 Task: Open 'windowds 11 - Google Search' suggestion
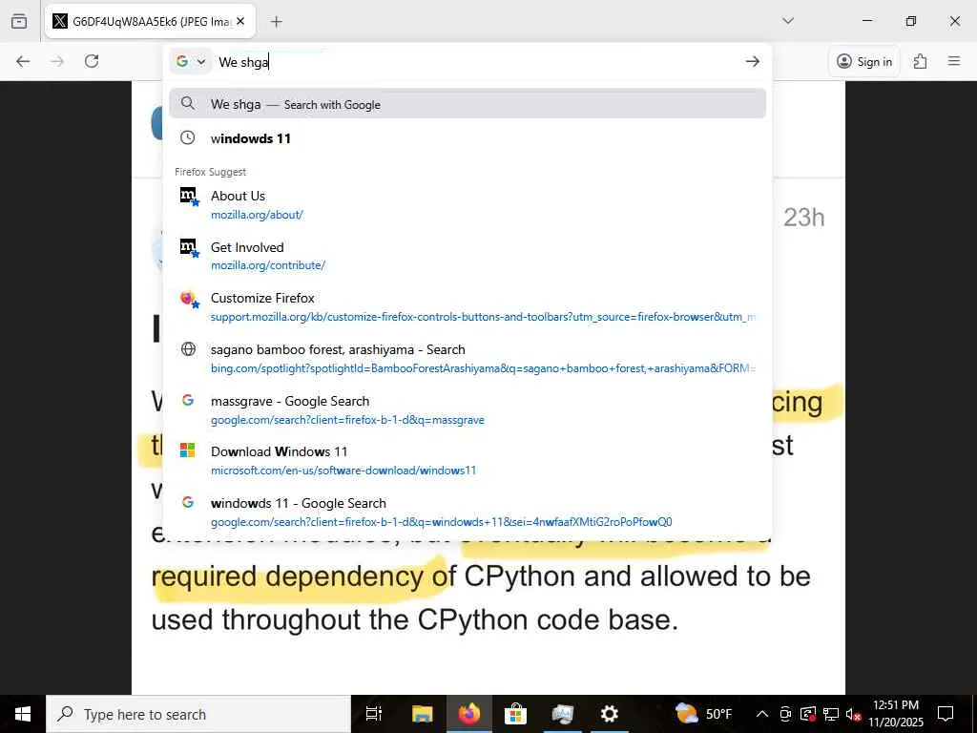[468, 512]
